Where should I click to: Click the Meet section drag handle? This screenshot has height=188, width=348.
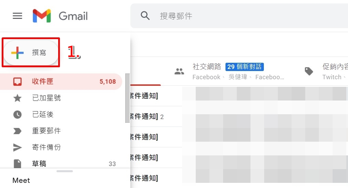click(x=65, y=171)
